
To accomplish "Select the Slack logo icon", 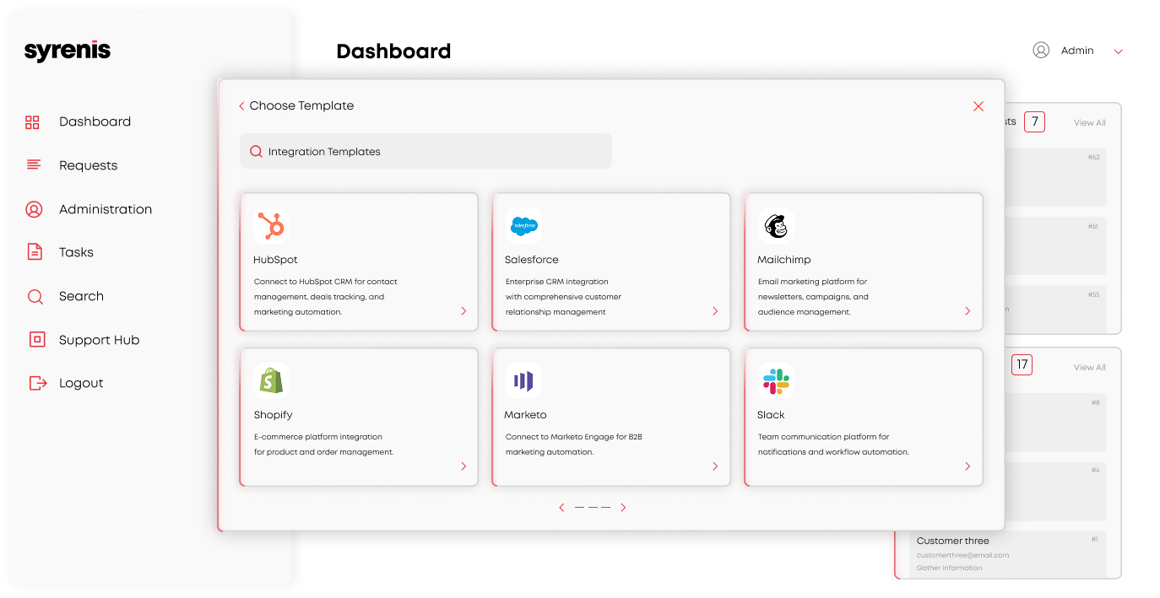I will point(776,381).
